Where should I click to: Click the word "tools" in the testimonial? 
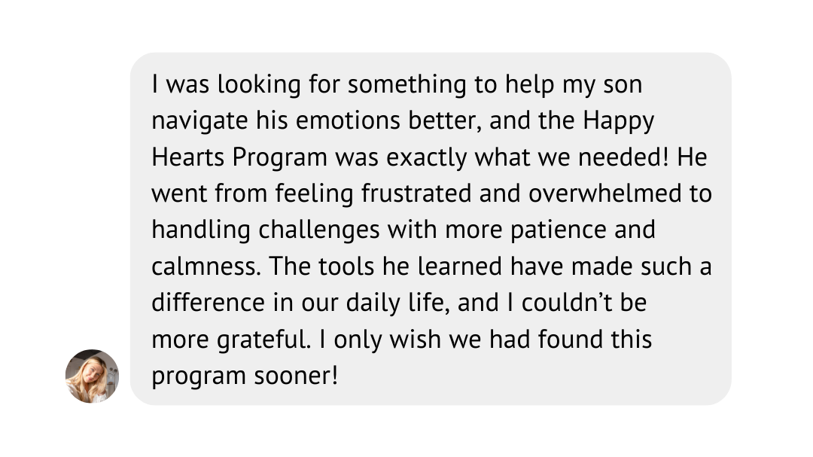tap(346, 267)
